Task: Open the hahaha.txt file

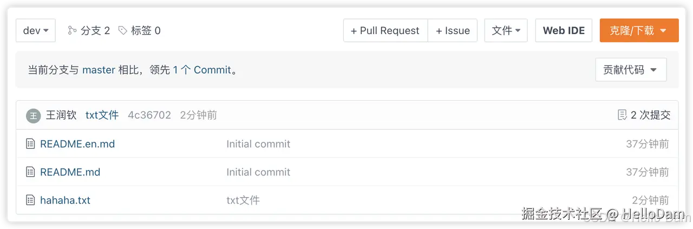Action: 65,200
